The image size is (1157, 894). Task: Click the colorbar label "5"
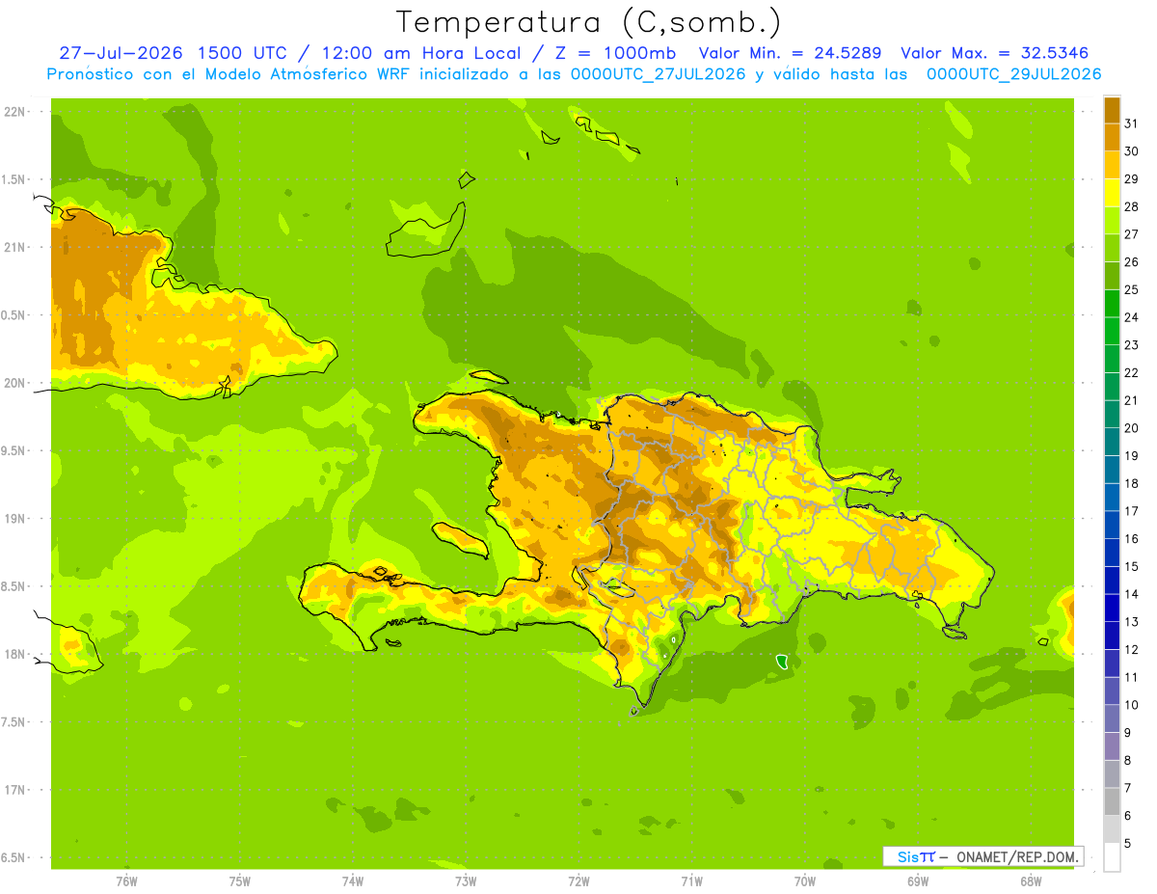(1127, 843)
